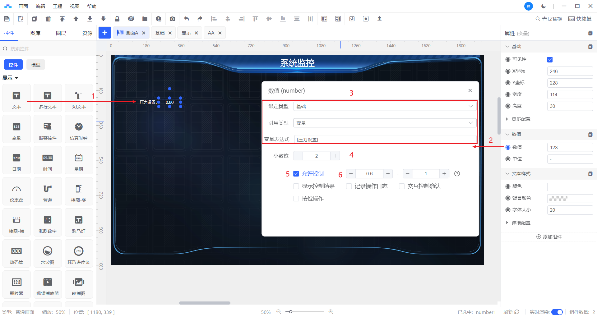Choose the 水波图 widget icon

[x=48, y=254]
